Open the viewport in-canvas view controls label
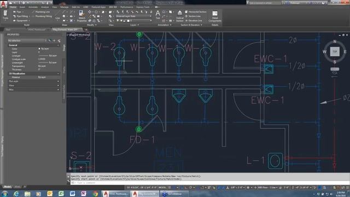 pos(78,34)
